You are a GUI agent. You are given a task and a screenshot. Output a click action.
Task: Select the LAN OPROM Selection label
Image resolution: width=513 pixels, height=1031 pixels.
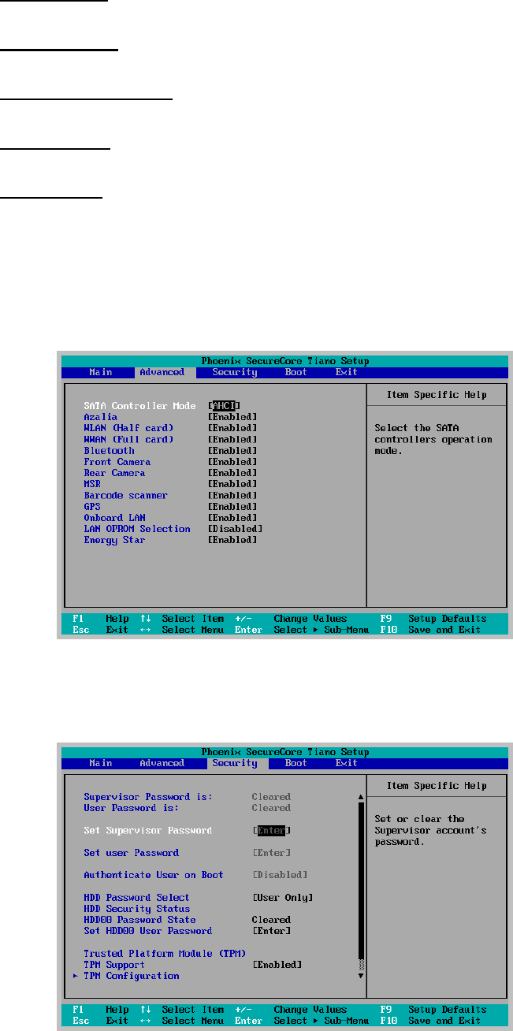[x=137, y=529]
